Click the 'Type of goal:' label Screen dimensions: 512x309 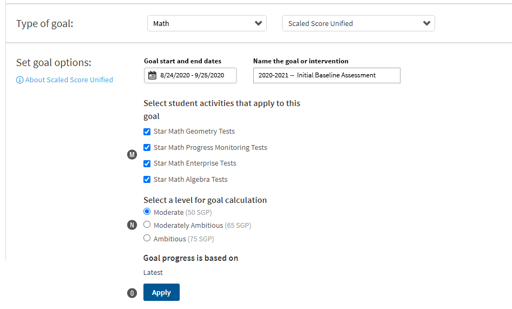coord(45,23)
